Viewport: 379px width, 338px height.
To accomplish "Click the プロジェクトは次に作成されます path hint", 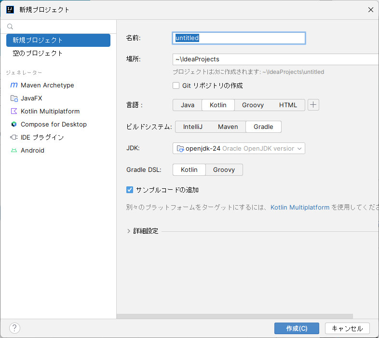I will point(248,72).
